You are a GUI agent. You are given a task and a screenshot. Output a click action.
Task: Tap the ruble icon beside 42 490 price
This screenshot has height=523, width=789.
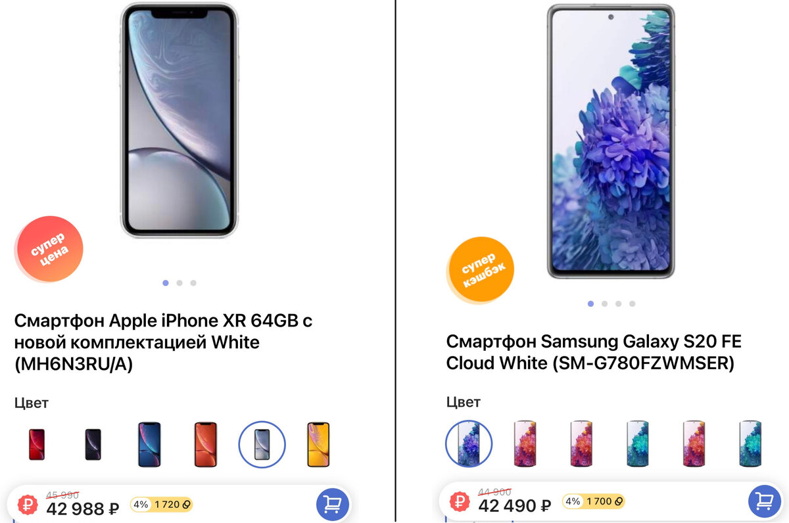pos(460,503)
